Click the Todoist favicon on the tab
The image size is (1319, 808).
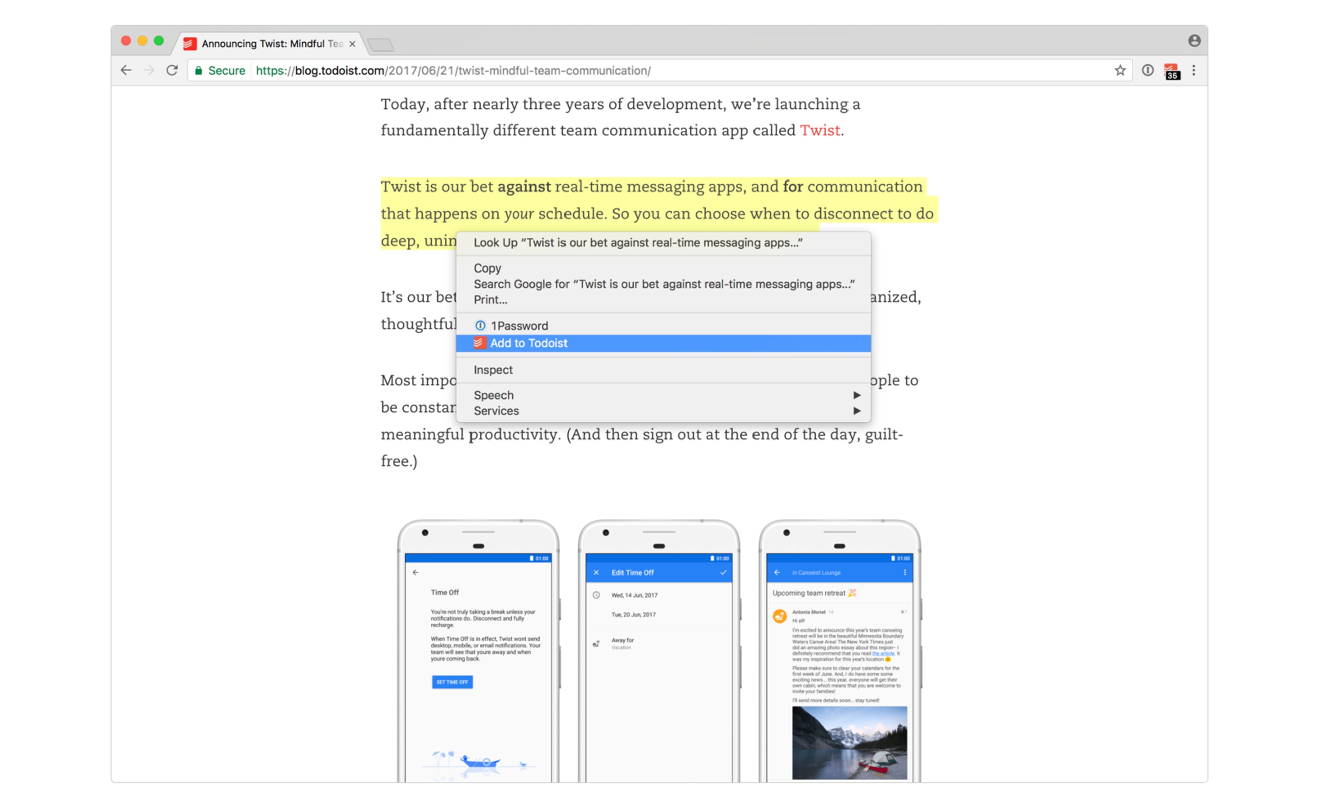click(x=190, y=44)
